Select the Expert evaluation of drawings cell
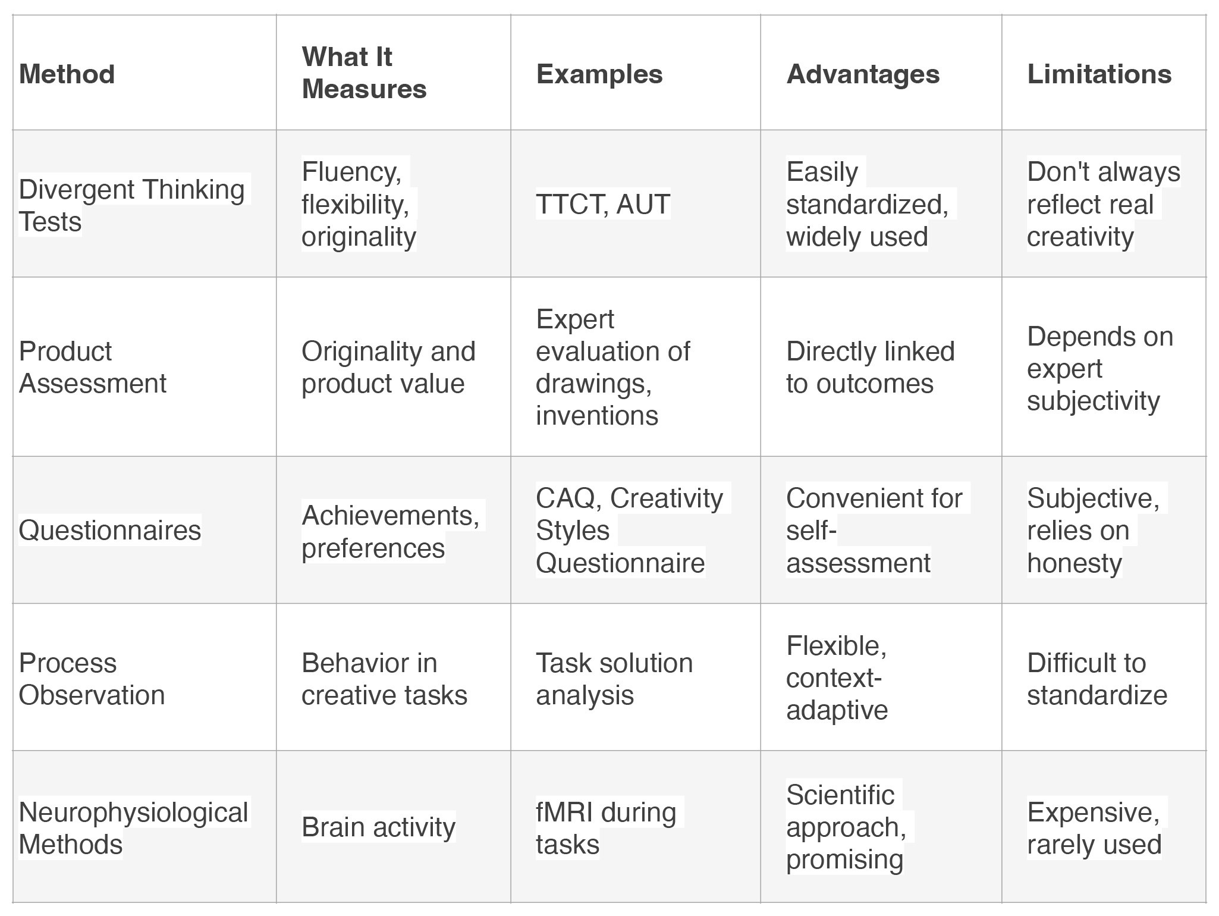The height and width of the screenshot is (916, 1219). pyautogui.click(x=635, y=367)
